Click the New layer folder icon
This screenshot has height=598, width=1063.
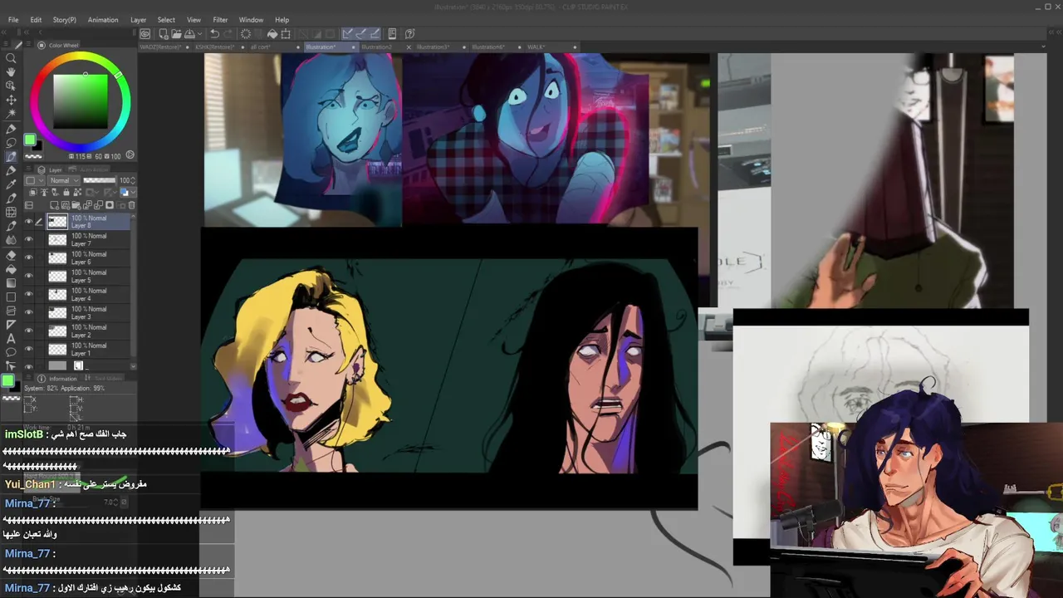coord(76,205)
